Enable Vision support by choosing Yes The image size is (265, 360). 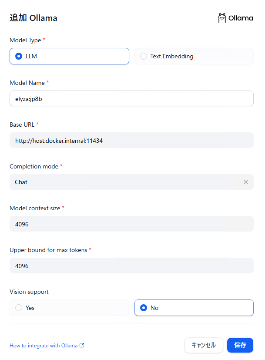pyautogui.click(x=69, y=308)
